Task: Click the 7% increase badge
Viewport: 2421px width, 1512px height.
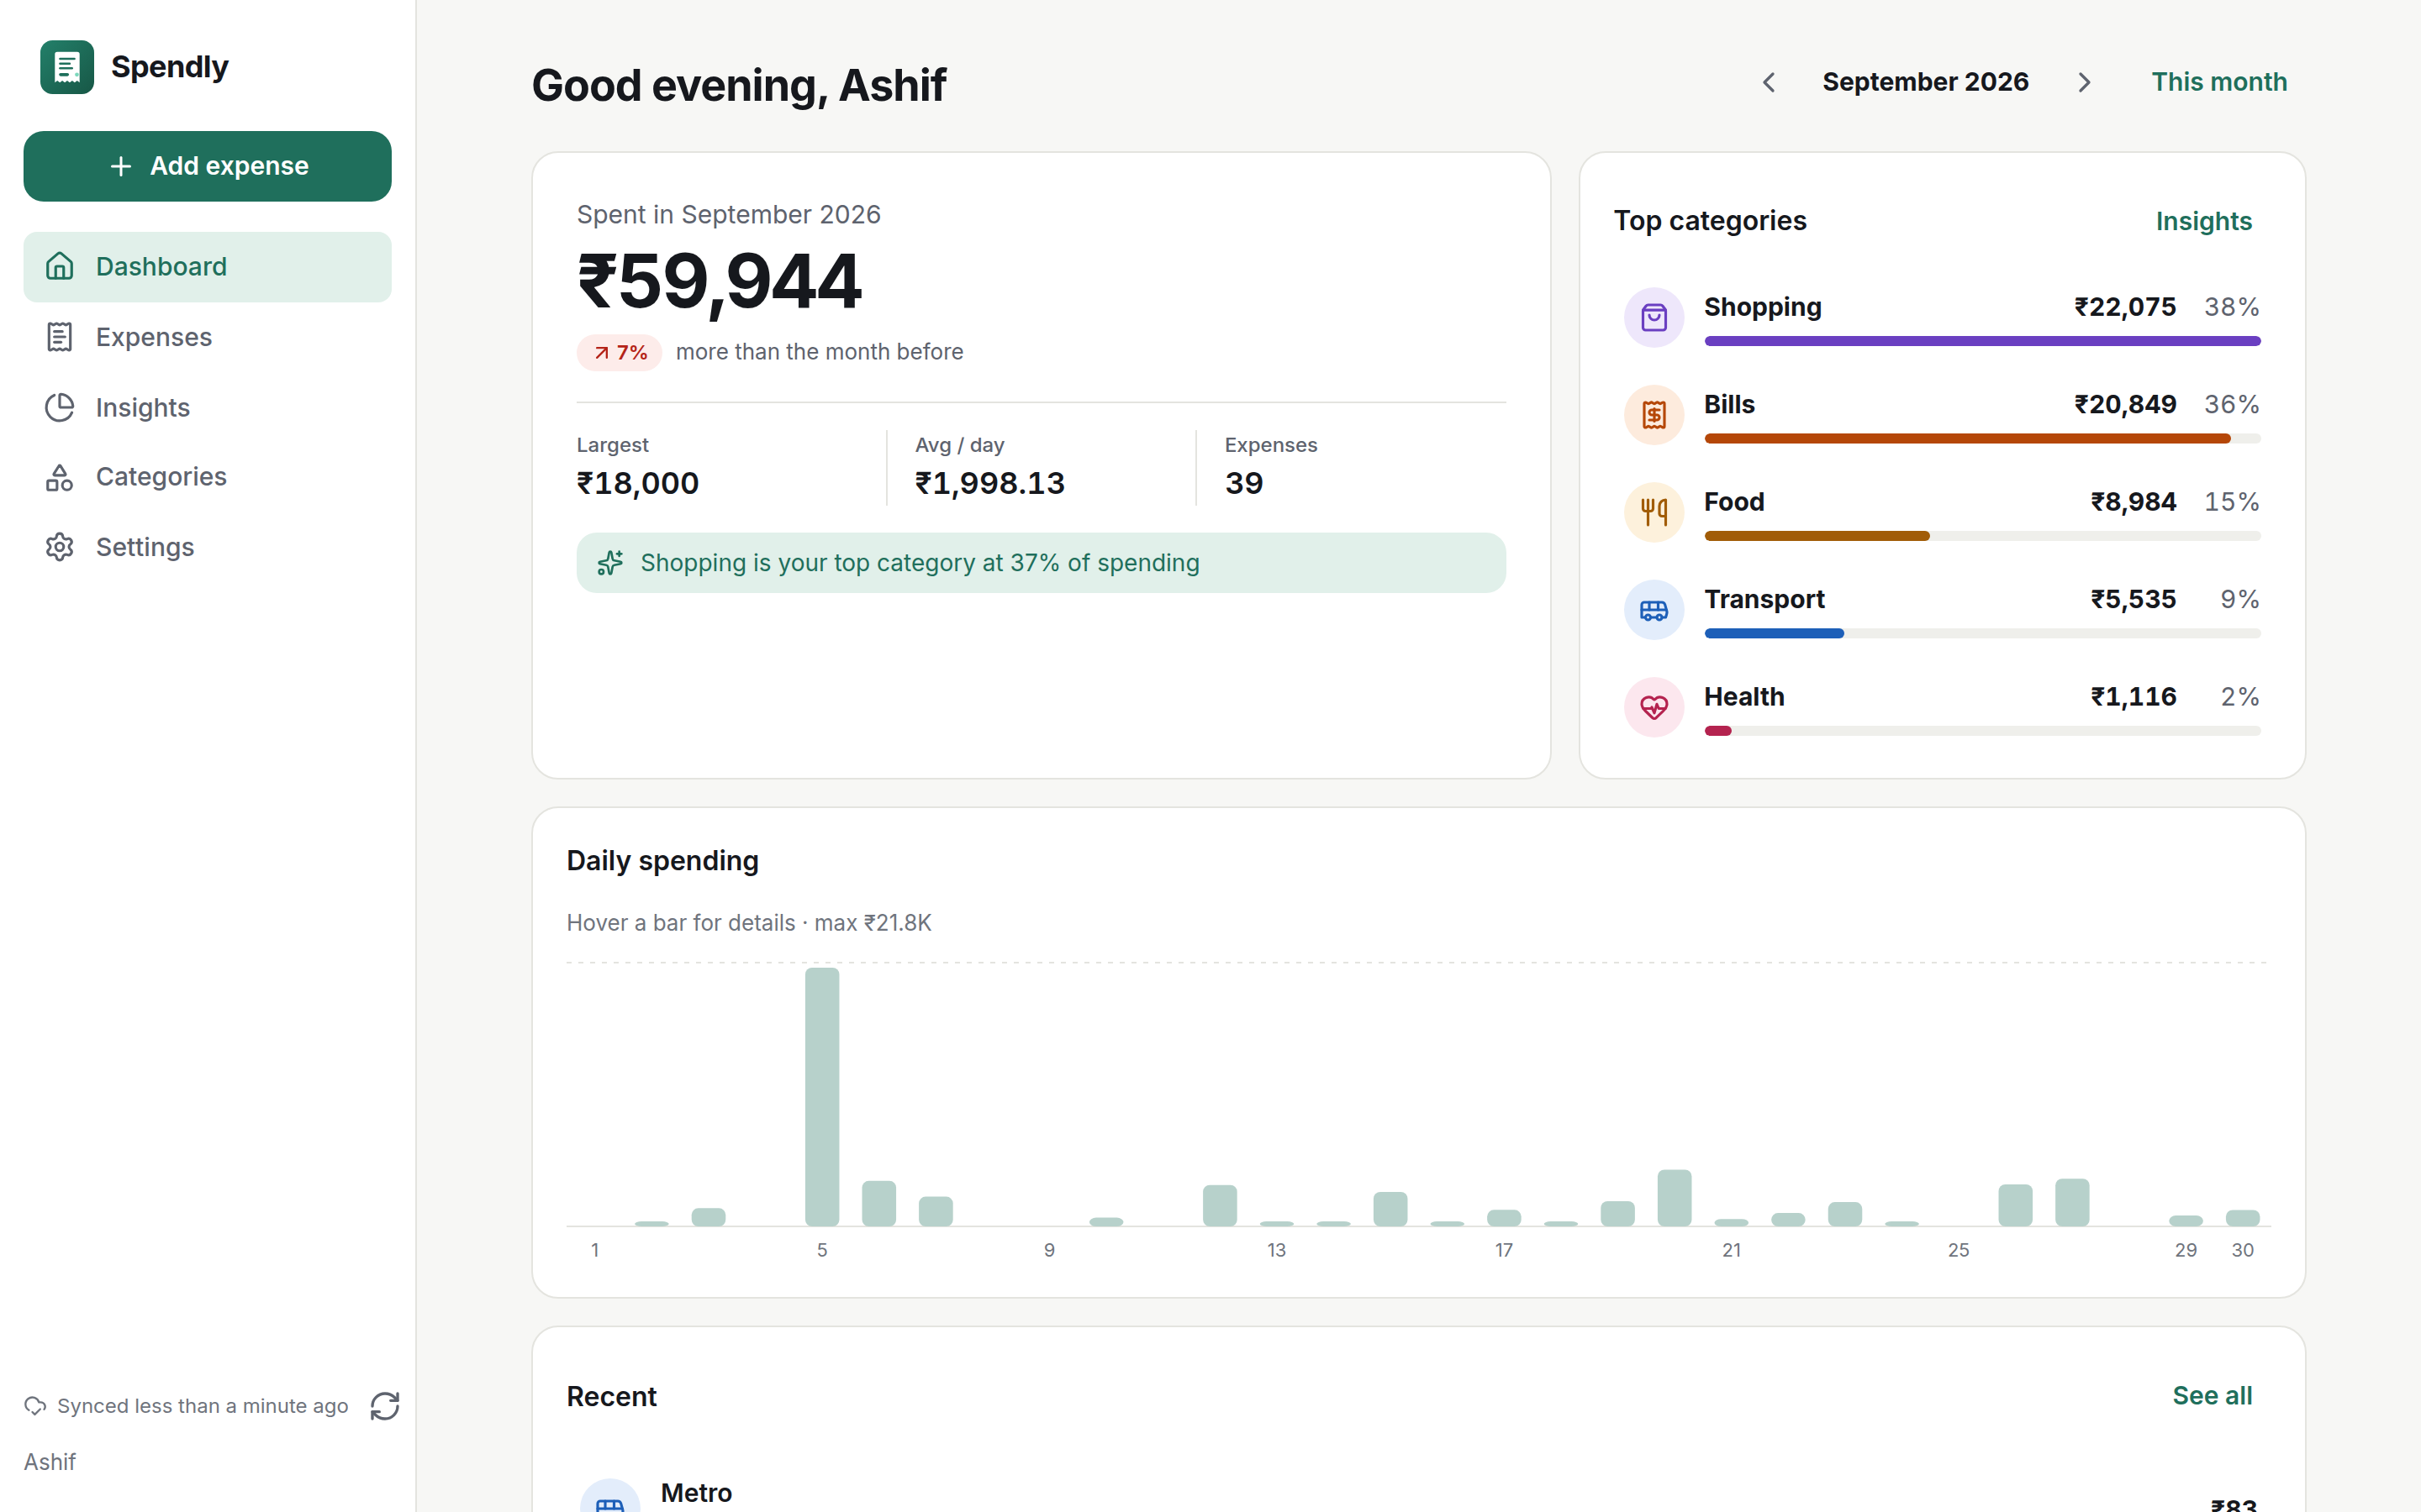Action: click(620, 353)
